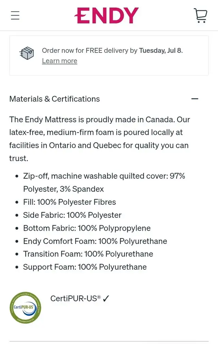
Task: Collapse Materials & Certifications with minus icon
Action: point(194,99)
